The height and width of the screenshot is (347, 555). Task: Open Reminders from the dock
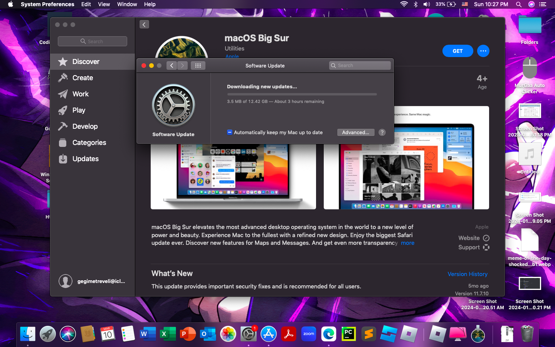pyautogui.click(x=128, y=334)
